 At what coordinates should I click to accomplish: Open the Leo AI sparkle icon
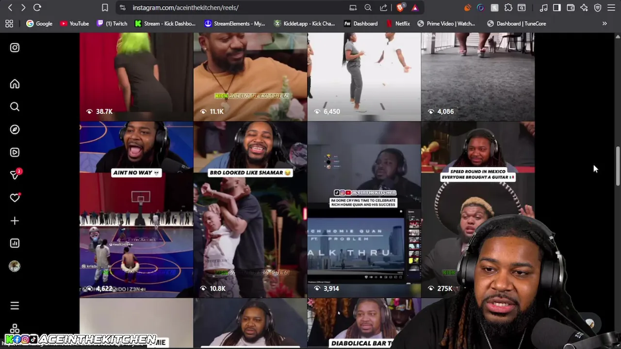click(x=584, y=7)
